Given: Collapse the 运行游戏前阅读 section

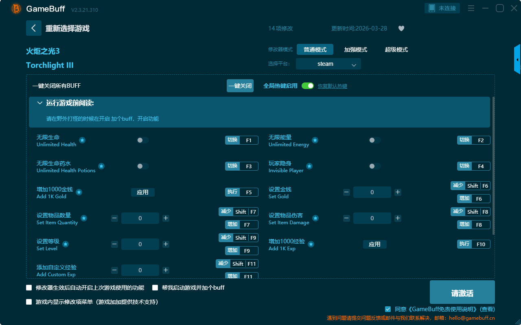Looking at the screenshot, I should click(40, 103).
